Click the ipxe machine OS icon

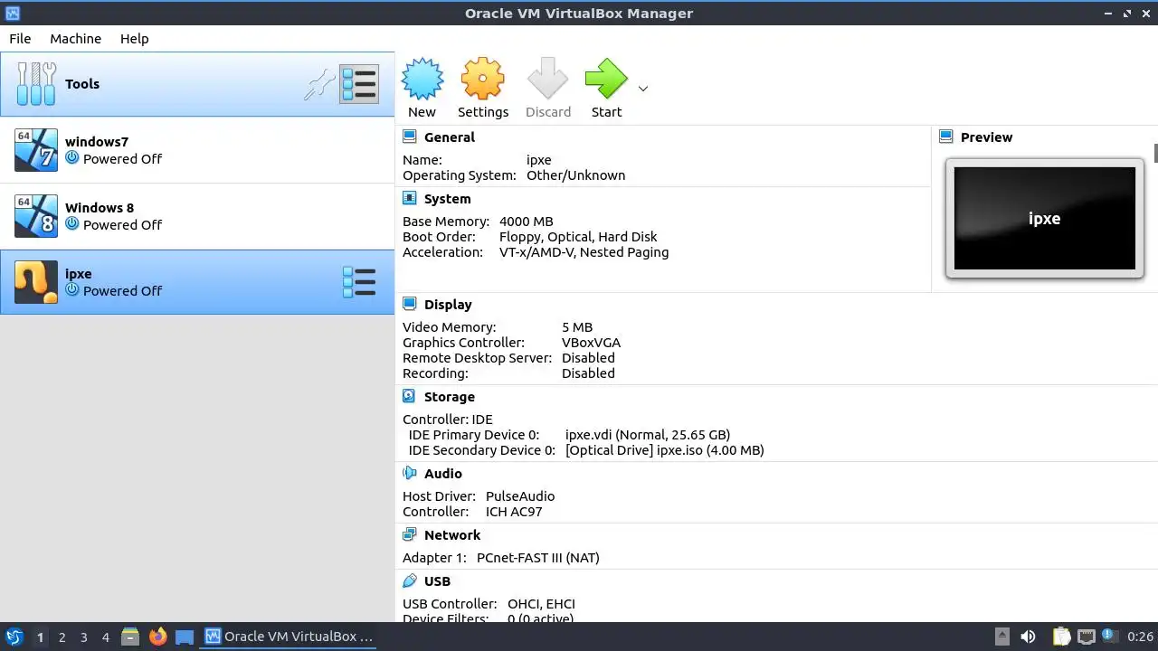tap(36, 282)
